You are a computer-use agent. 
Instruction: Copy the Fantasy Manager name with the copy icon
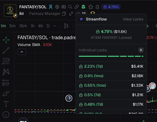point(64,14)
